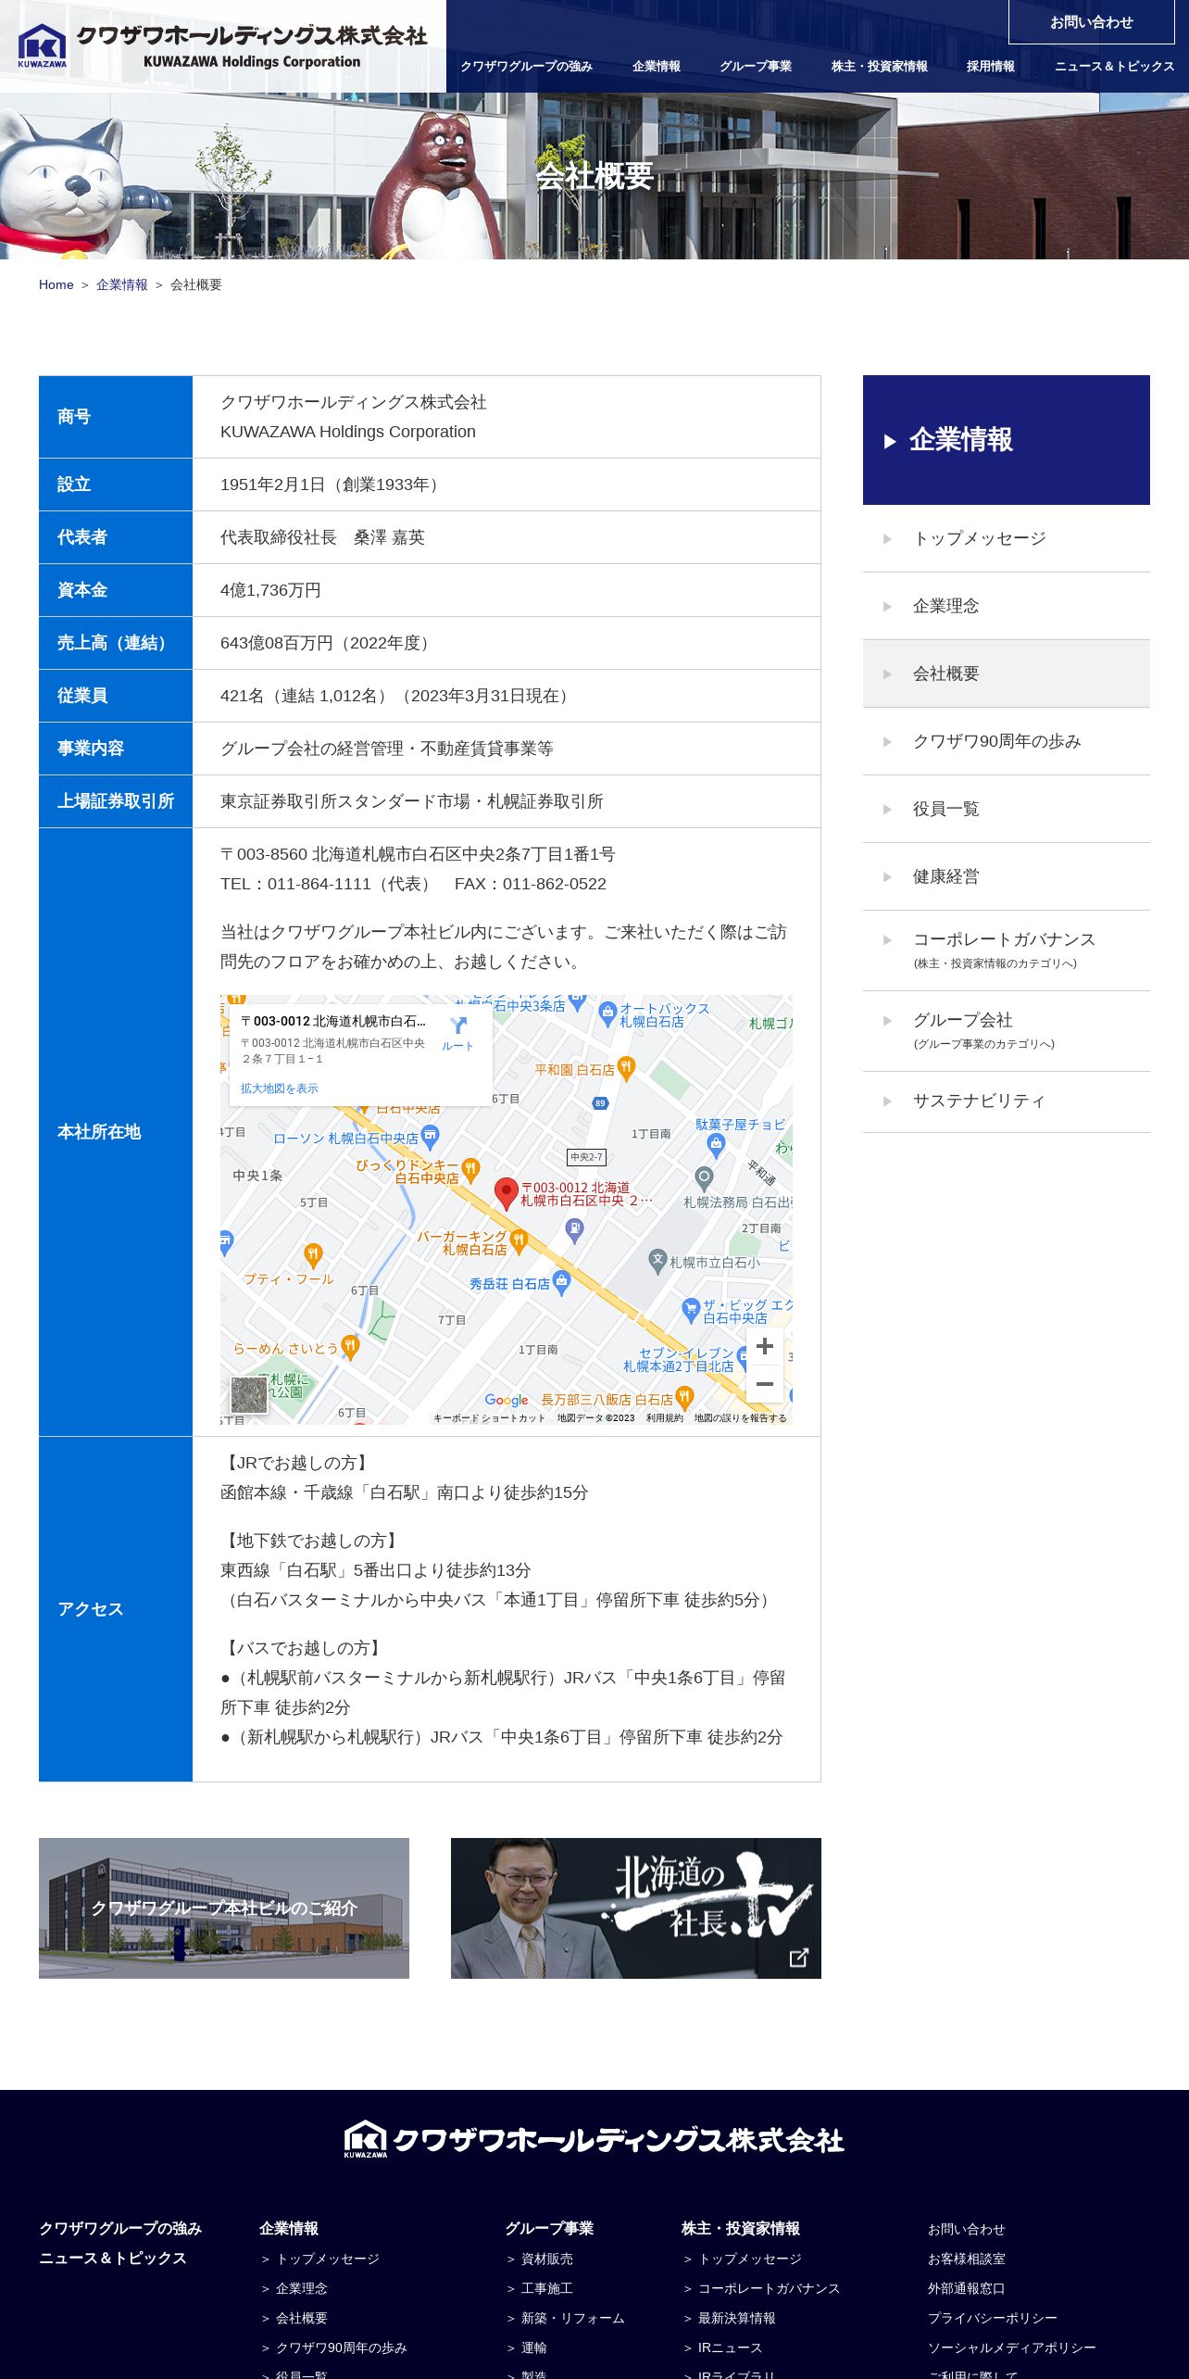This screenshot has width=1189, height=2379.
Task: Go to 企業情報 breadcrumb link
Action: point(122,284)
